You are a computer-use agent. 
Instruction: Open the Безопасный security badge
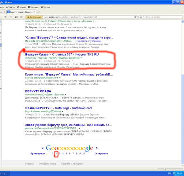(x=34, y=17)
